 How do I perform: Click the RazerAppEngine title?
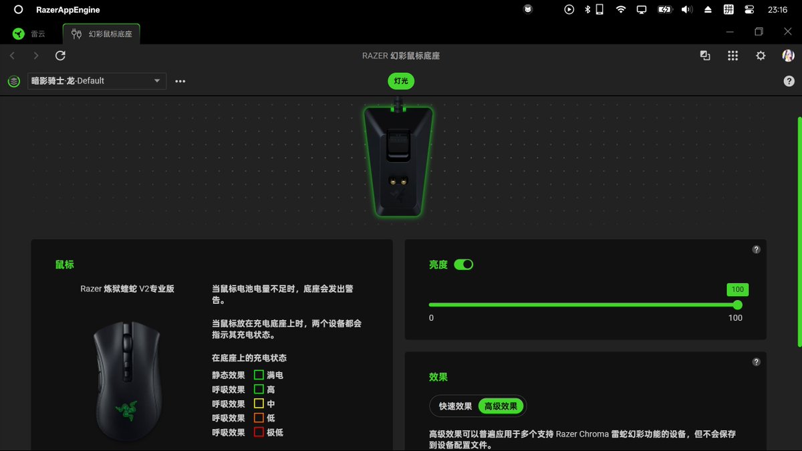[x=68, y=10]
